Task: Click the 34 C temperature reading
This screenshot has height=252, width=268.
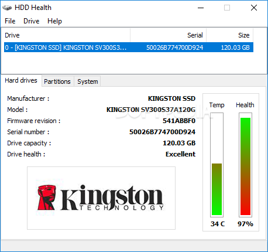Action: click(x=218, y=224)
